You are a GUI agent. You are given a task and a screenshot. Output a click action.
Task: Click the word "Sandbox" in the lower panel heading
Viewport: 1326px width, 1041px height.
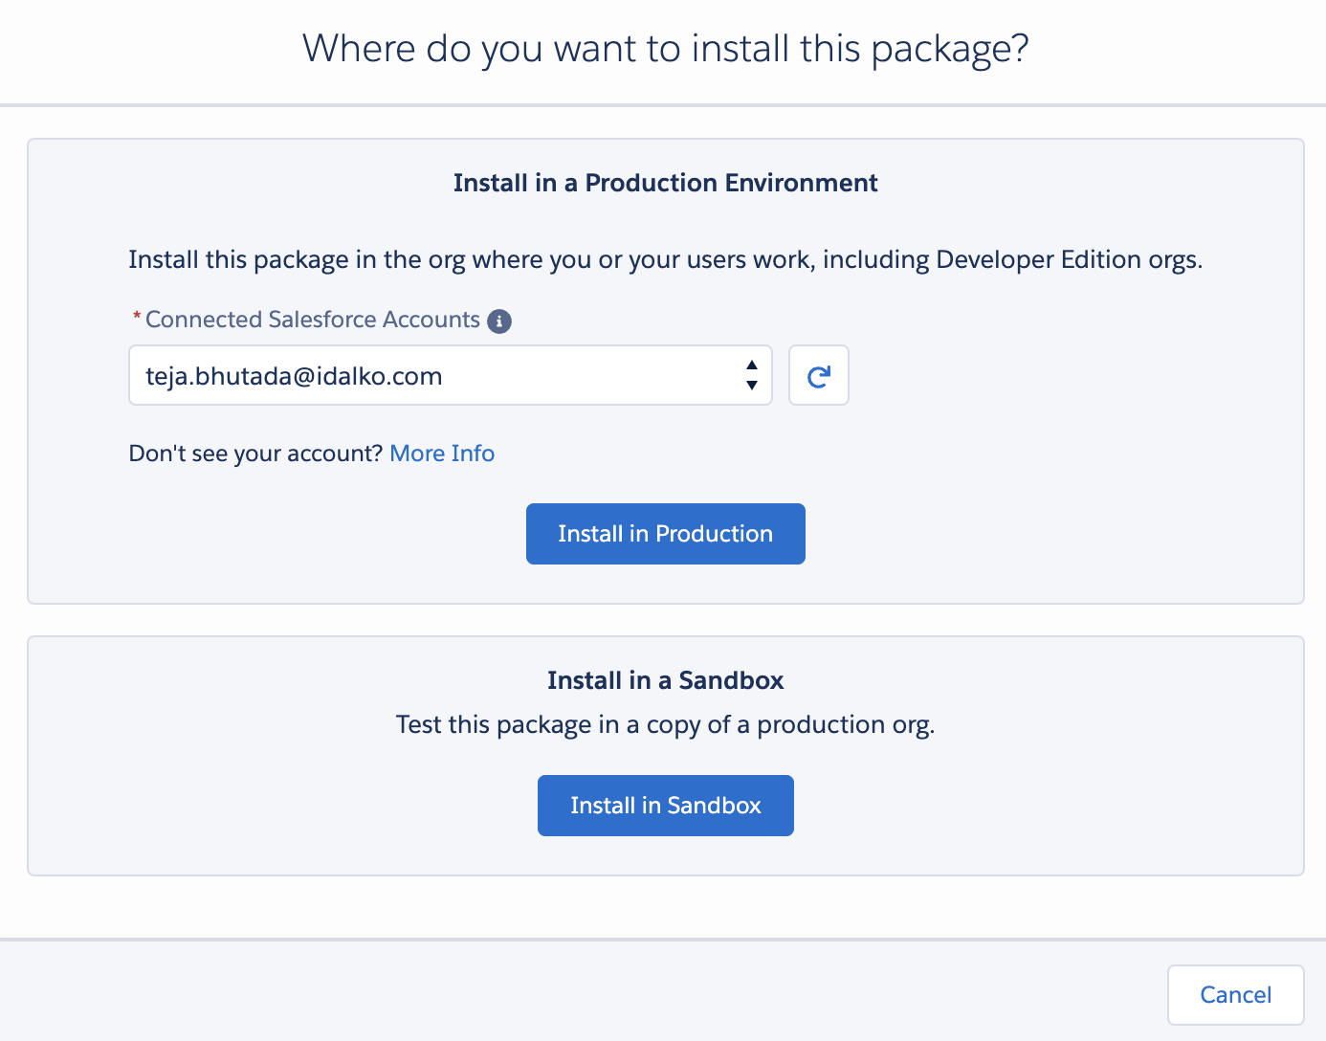click(731, 680)
